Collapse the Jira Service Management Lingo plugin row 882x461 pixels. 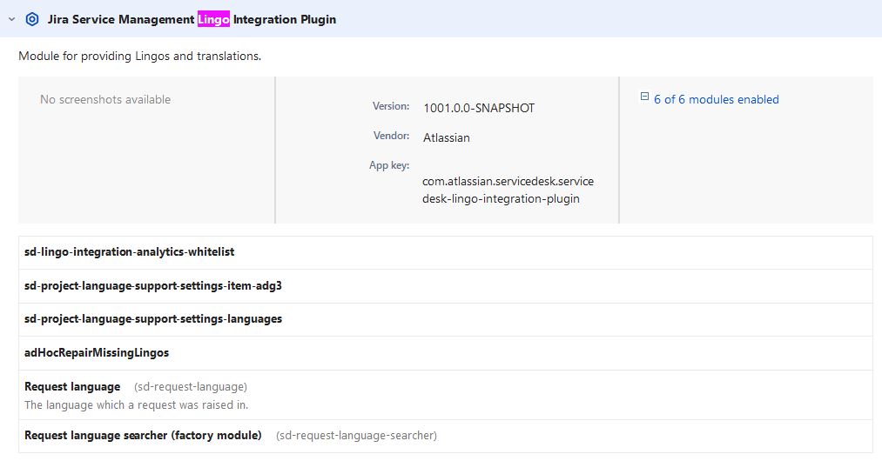point(12,19)
